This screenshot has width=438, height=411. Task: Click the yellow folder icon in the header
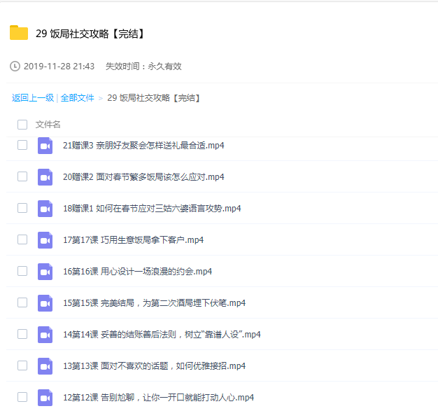pos(19,33)
